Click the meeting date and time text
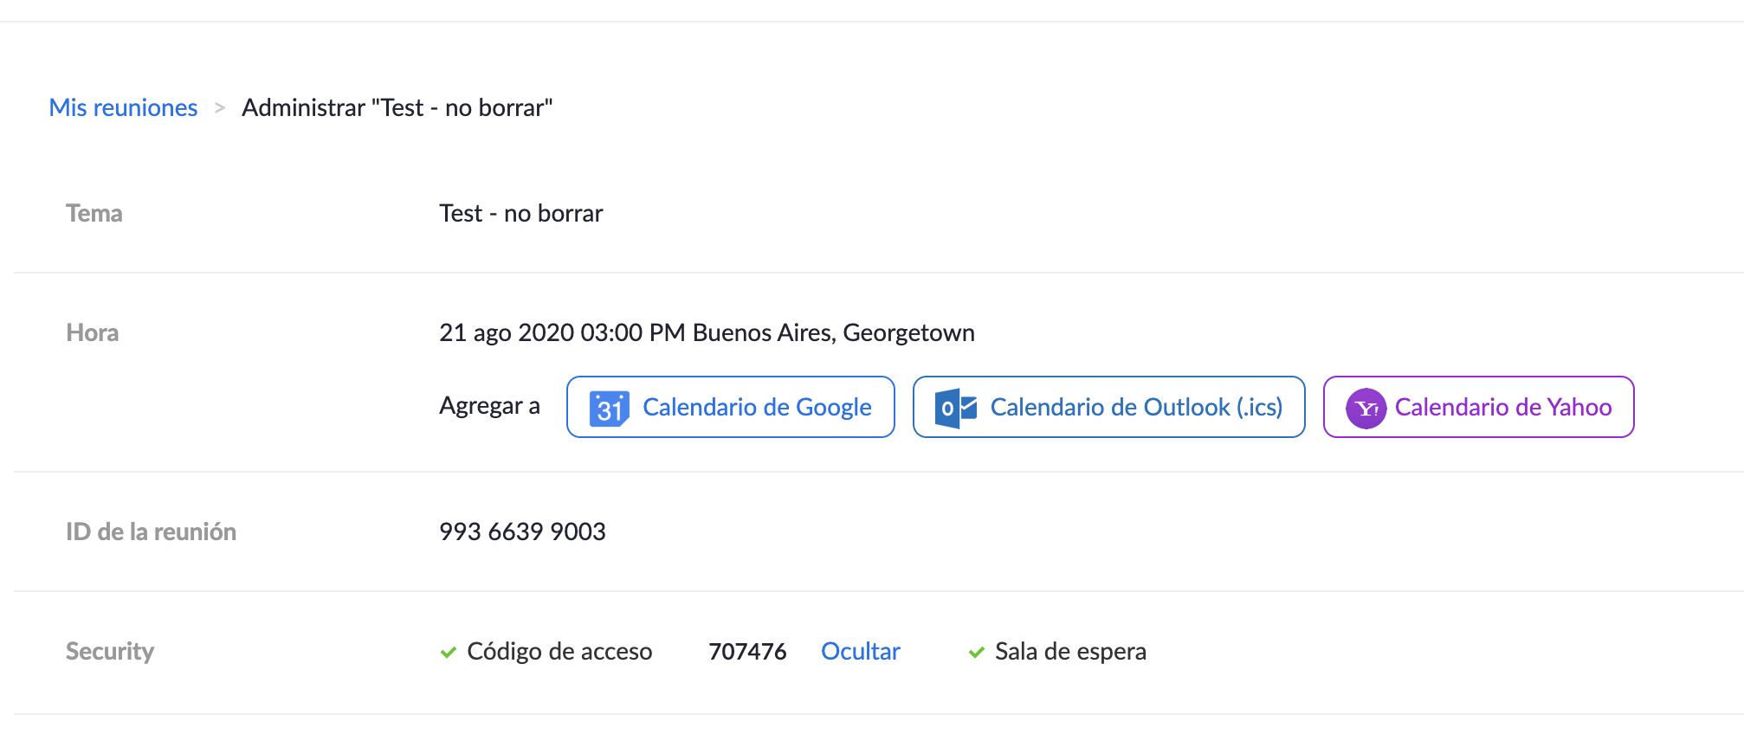 coord(707,332)
